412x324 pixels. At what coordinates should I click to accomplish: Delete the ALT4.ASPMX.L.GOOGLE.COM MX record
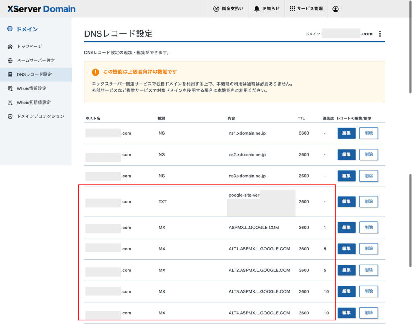coord(369,313)
